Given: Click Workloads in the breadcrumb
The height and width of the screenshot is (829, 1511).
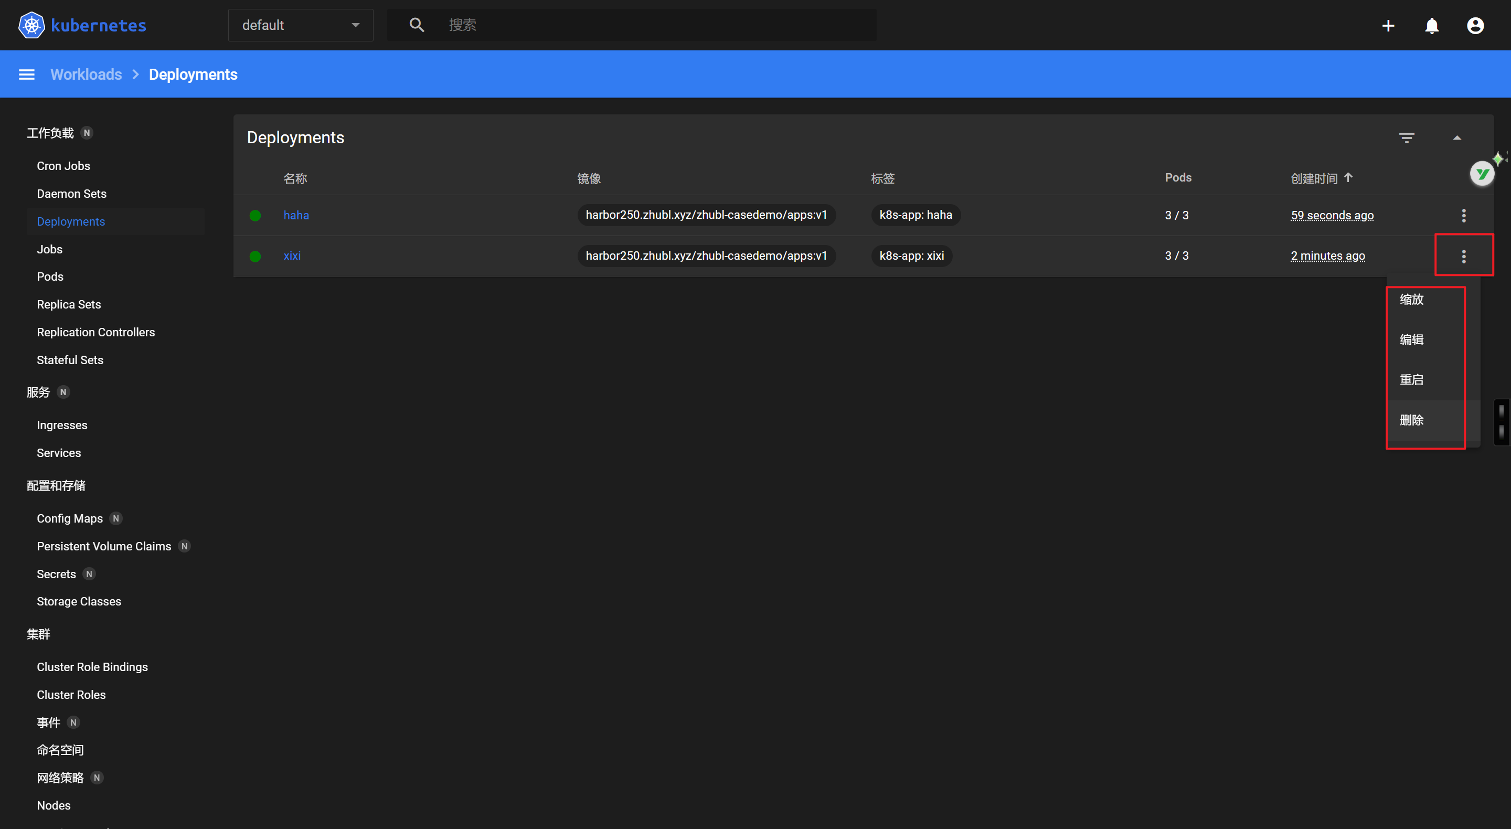Looking at the screenshot, I should tap(86, 75).
